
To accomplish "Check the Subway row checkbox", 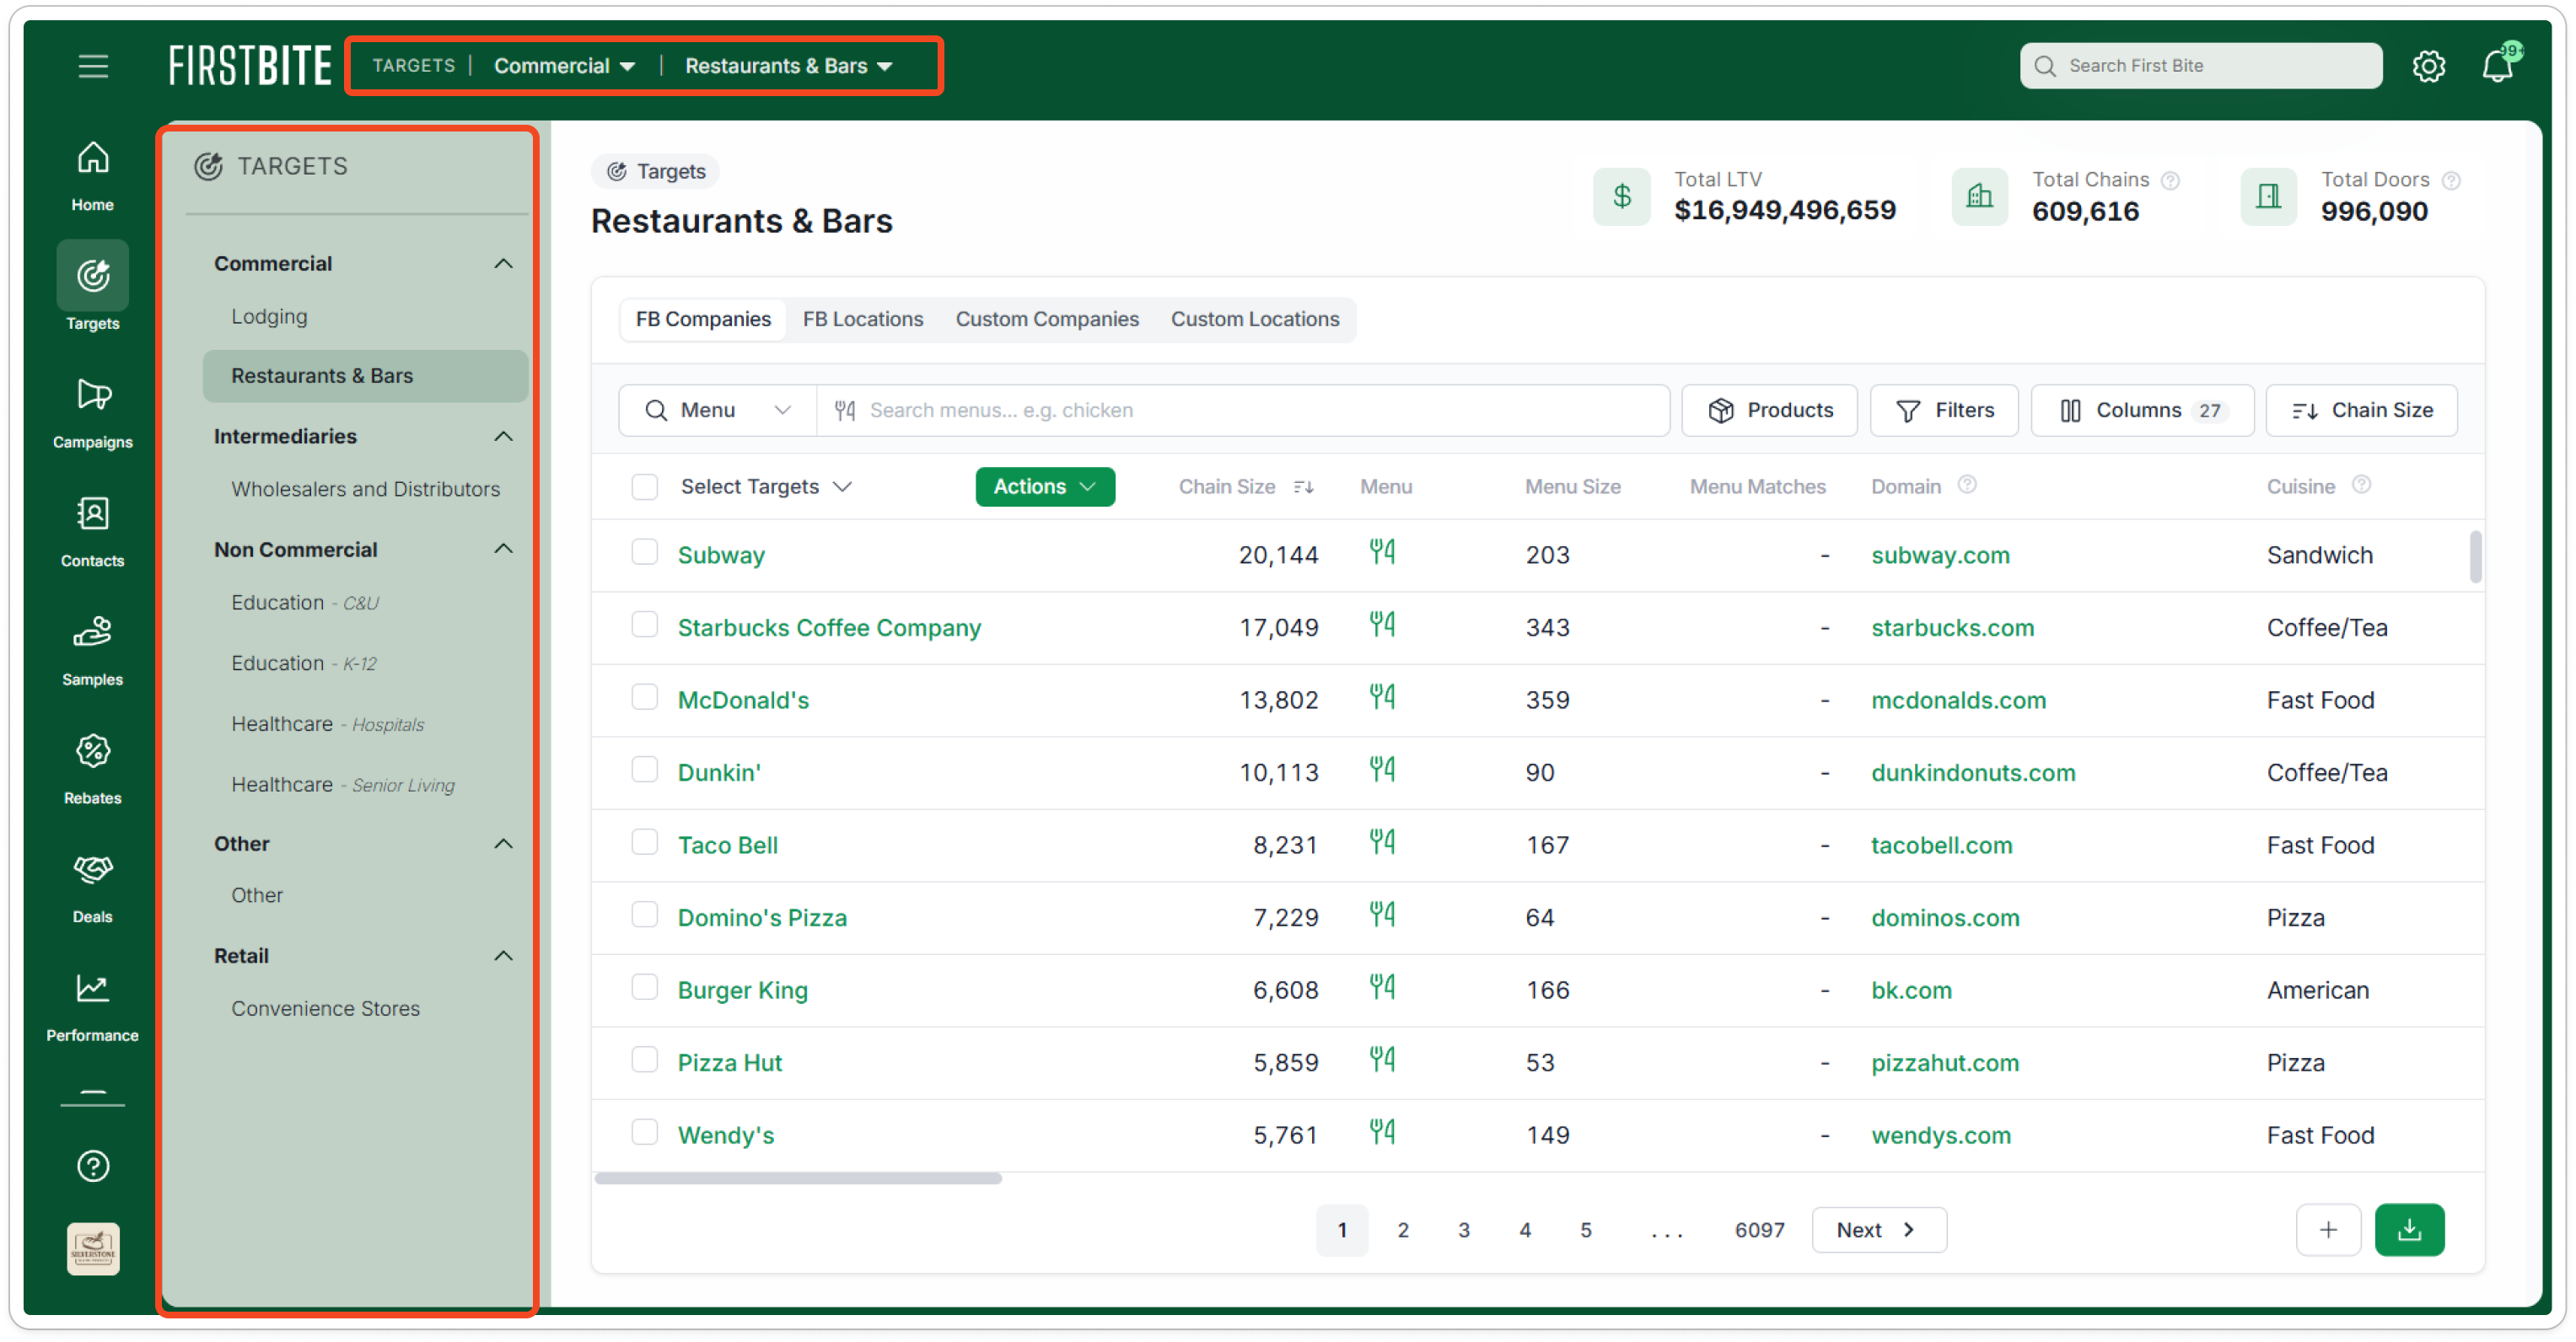I will coord(645,552).
